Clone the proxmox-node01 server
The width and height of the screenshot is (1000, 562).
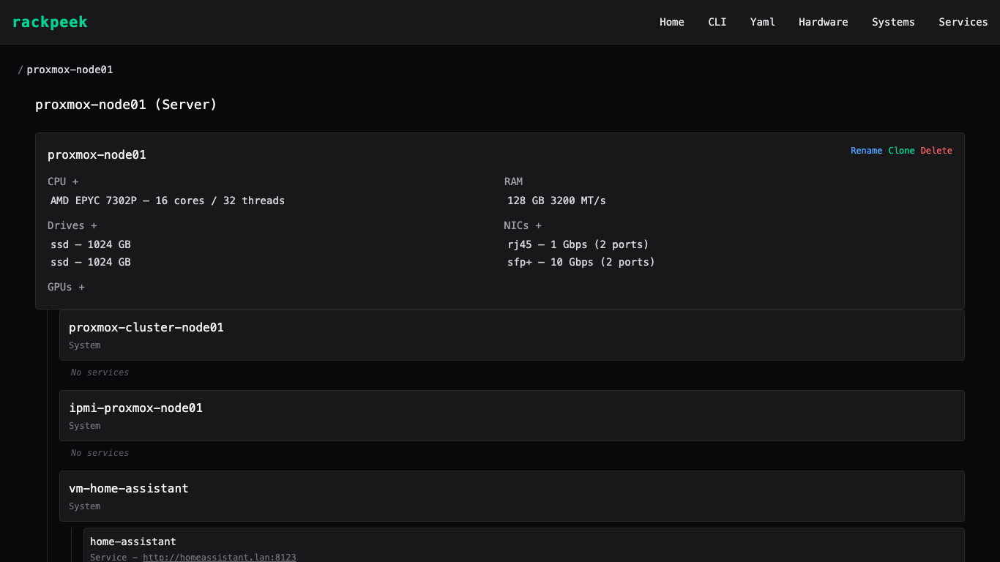pos(901,151)
